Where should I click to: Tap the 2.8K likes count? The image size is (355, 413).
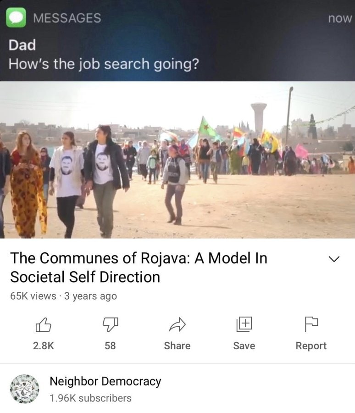[44, 346]
